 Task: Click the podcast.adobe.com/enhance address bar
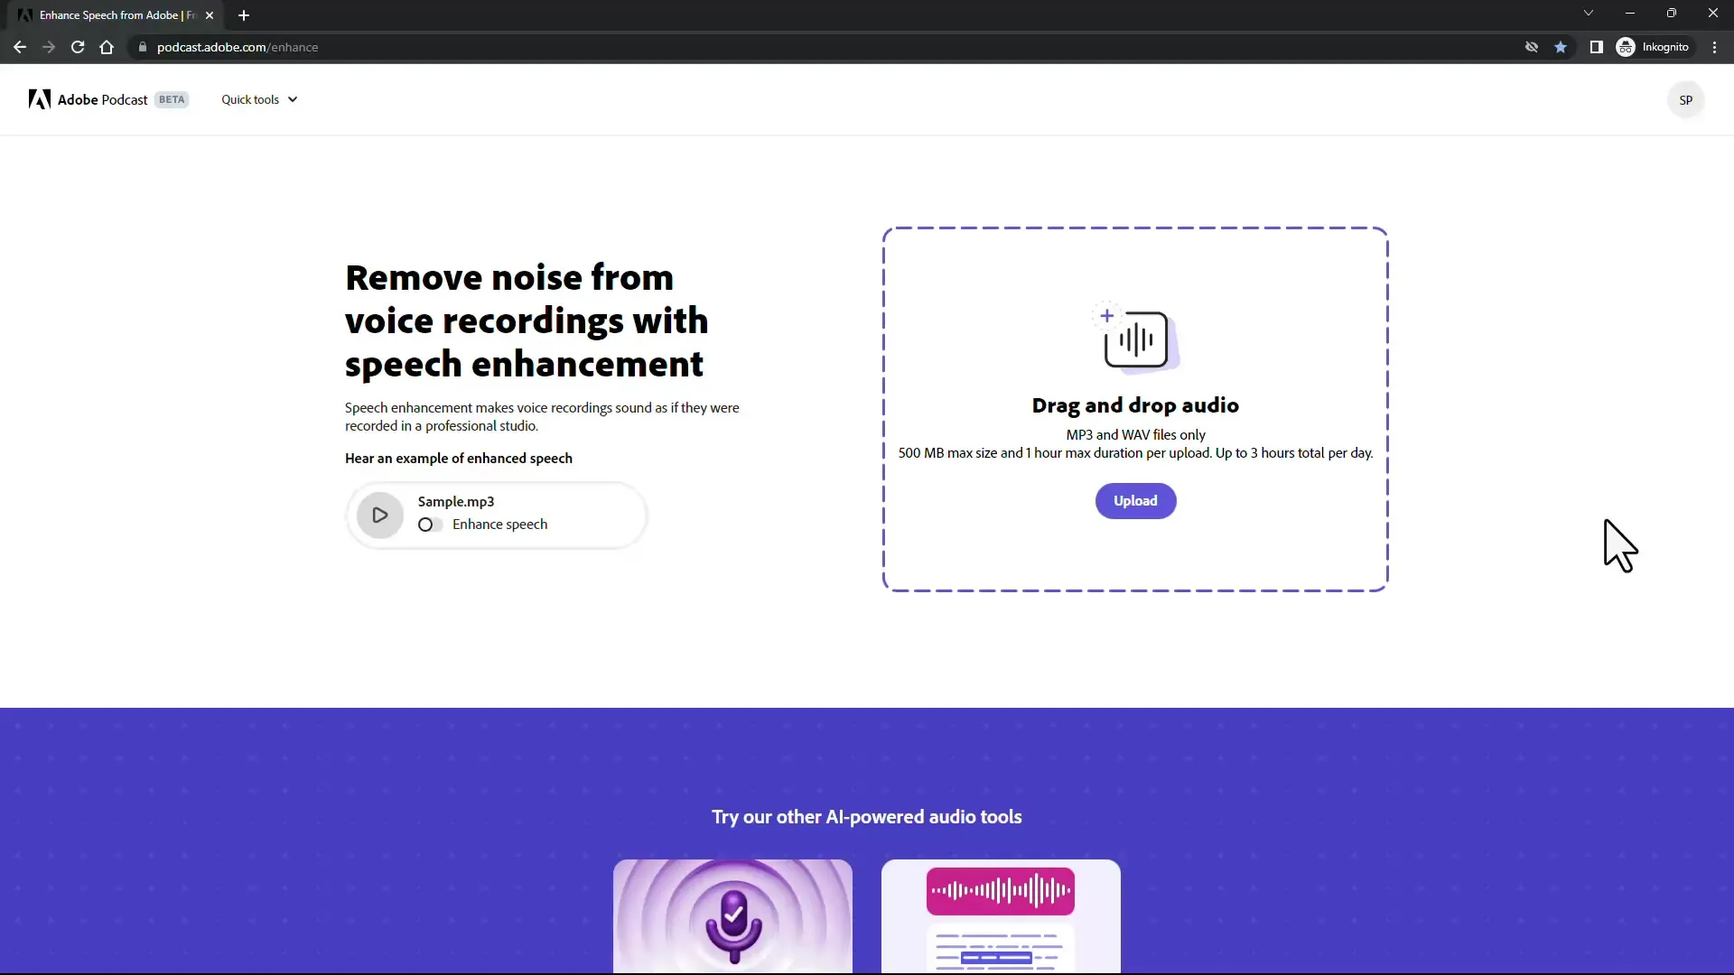click(237, 46)
